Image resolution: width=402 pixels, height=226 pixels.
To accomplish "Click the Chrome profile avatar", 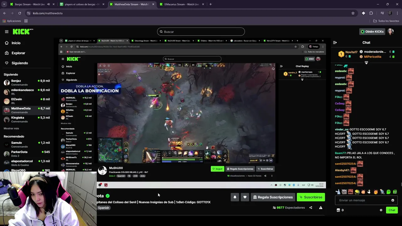I will 390,13.
